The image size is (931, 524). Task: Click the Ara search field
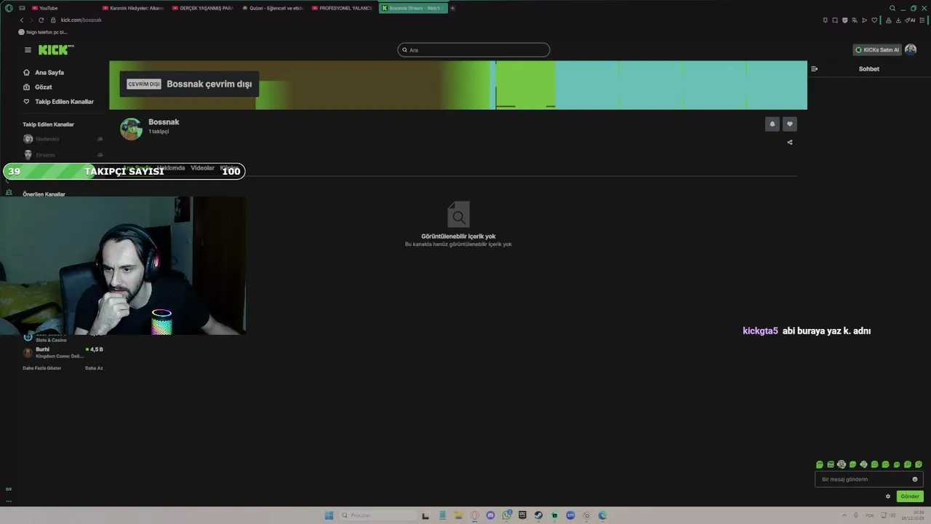tap(474, 50)
